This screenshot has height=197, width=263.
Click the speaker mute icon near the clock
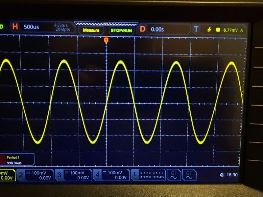(223, 174)
